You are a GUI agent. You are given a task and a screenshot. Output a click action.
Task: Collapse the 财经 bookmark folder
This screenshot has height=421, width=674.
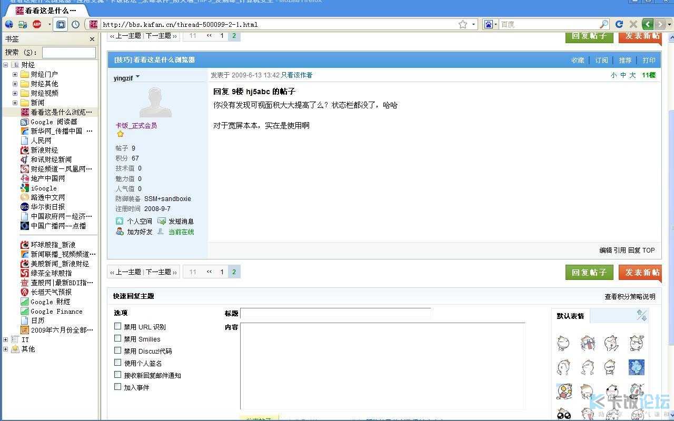click(x=6, y=65)
